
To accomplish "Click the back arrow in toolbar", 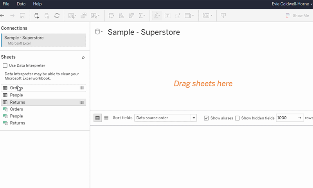I will [x=2, y=16].
